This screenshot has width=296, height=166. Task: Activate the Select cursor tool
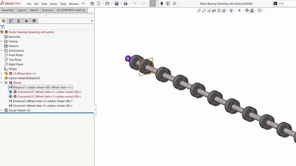153,4
